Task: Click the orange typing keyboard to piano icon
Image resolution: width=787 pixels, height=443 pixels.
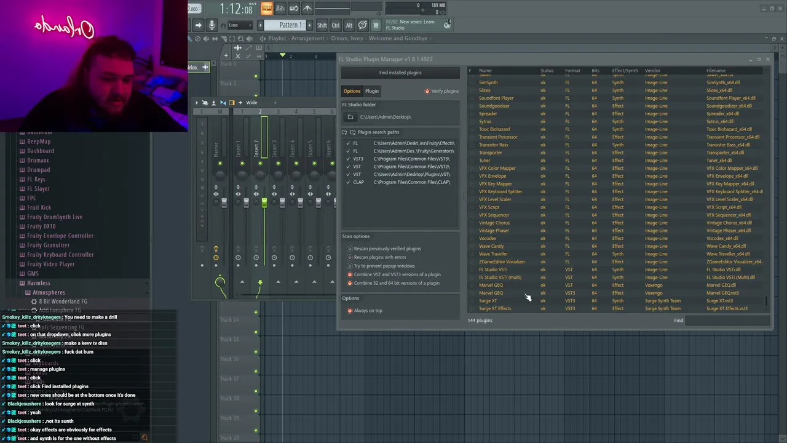Action: 266,9
